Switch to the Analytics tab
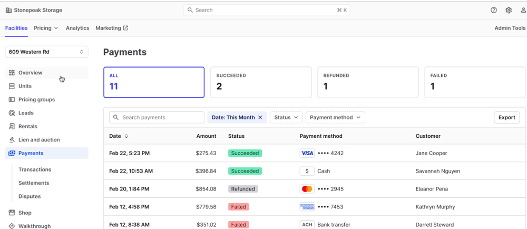The height and width of the screenshot is (229, 527). click(x=77, y=28)
